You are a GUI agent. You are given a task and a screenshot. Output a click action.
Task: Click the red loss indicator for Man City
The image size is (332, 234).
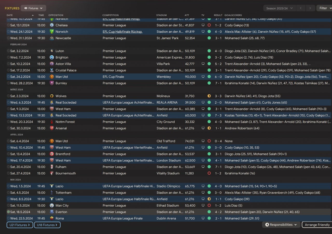(x=209, y=205)
